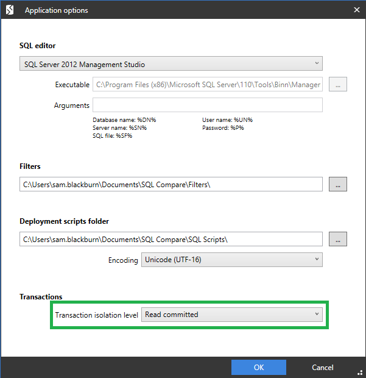Browse for the deployment scripts folder
The image size is (366, 378).
[x=338, y=239]
